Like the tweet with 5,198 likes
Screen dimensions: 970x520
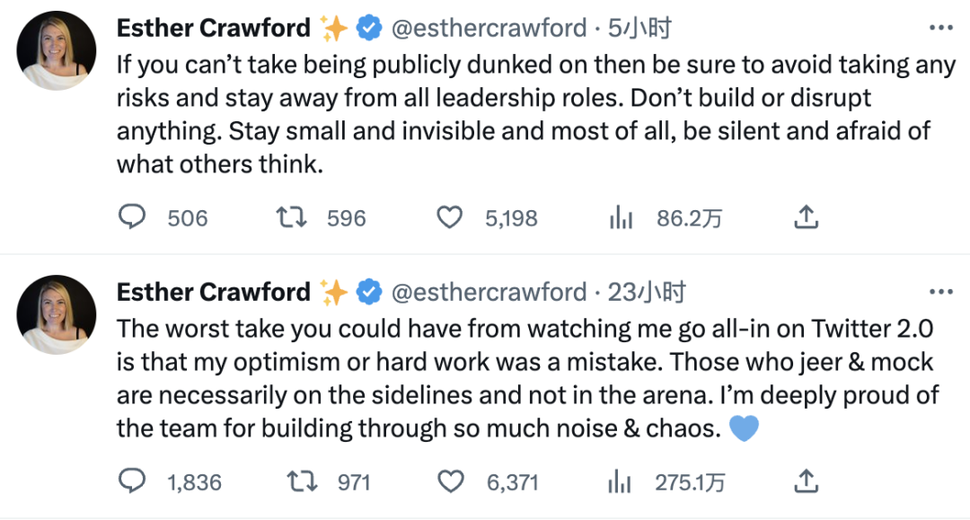(450, 217)
